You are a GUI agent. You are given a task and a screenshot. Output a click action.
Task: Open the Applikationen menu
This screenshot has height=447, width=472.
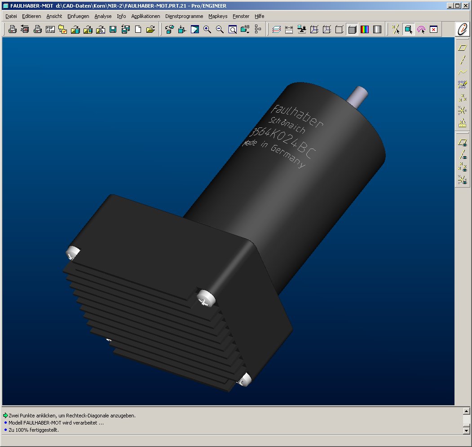(x=146, y=16)
